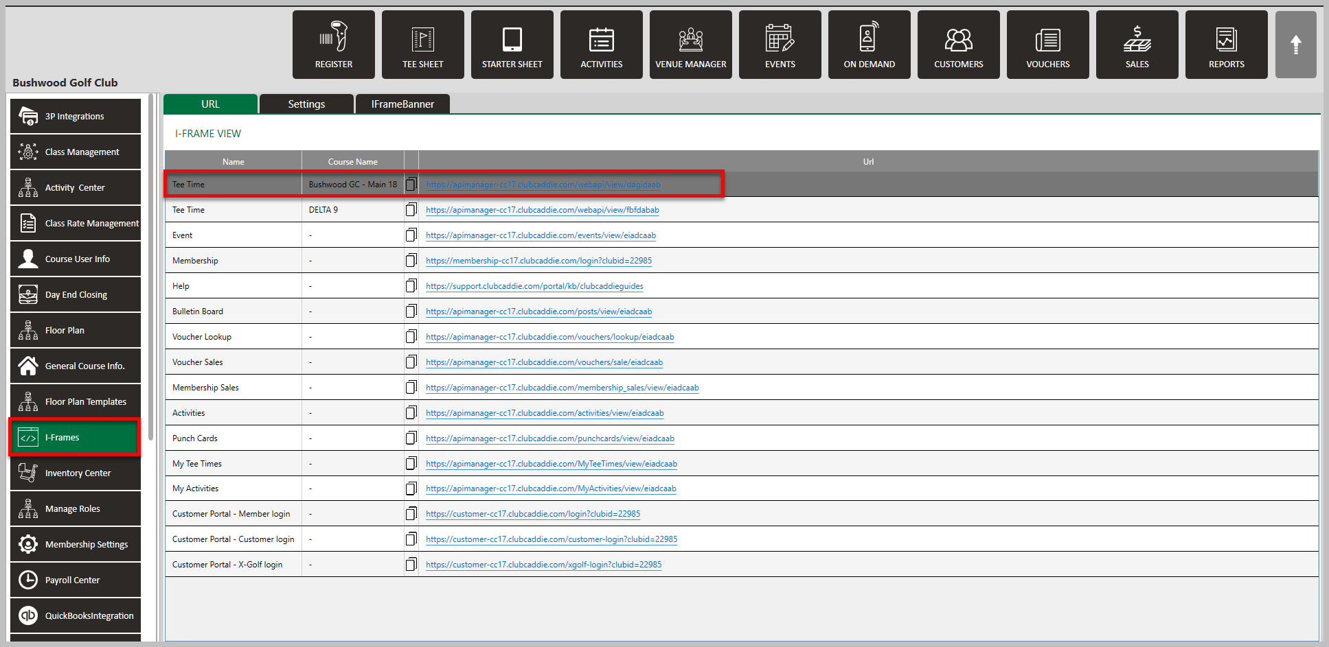
Task: Copy the Customer Portal Customer login URL
Action: click(x=411, y=539)
